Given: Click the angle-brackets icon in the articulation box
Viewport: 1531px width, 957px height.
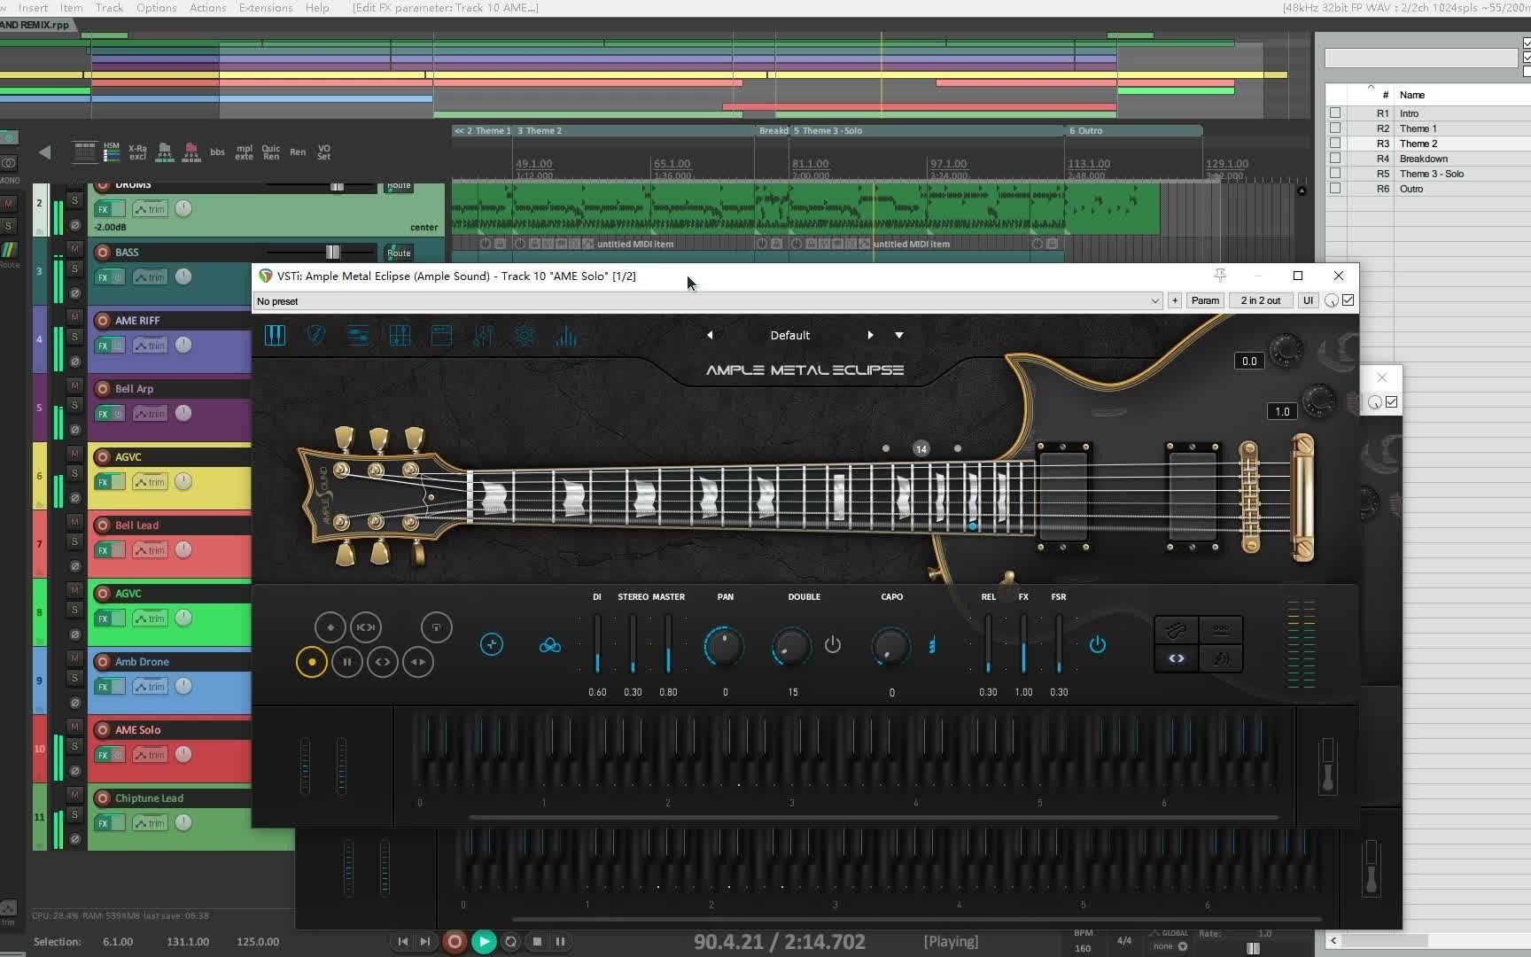Looking at the screenshot, I should click(1177, 658).
